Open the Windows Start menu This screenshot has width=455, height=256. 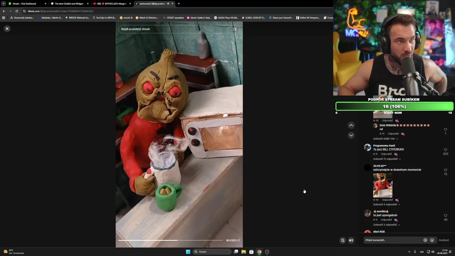(188, 252)
